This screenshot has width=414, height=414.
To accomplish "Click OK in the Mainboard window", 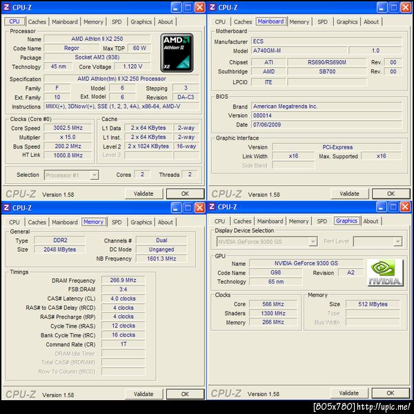I will tap(391, 194).
